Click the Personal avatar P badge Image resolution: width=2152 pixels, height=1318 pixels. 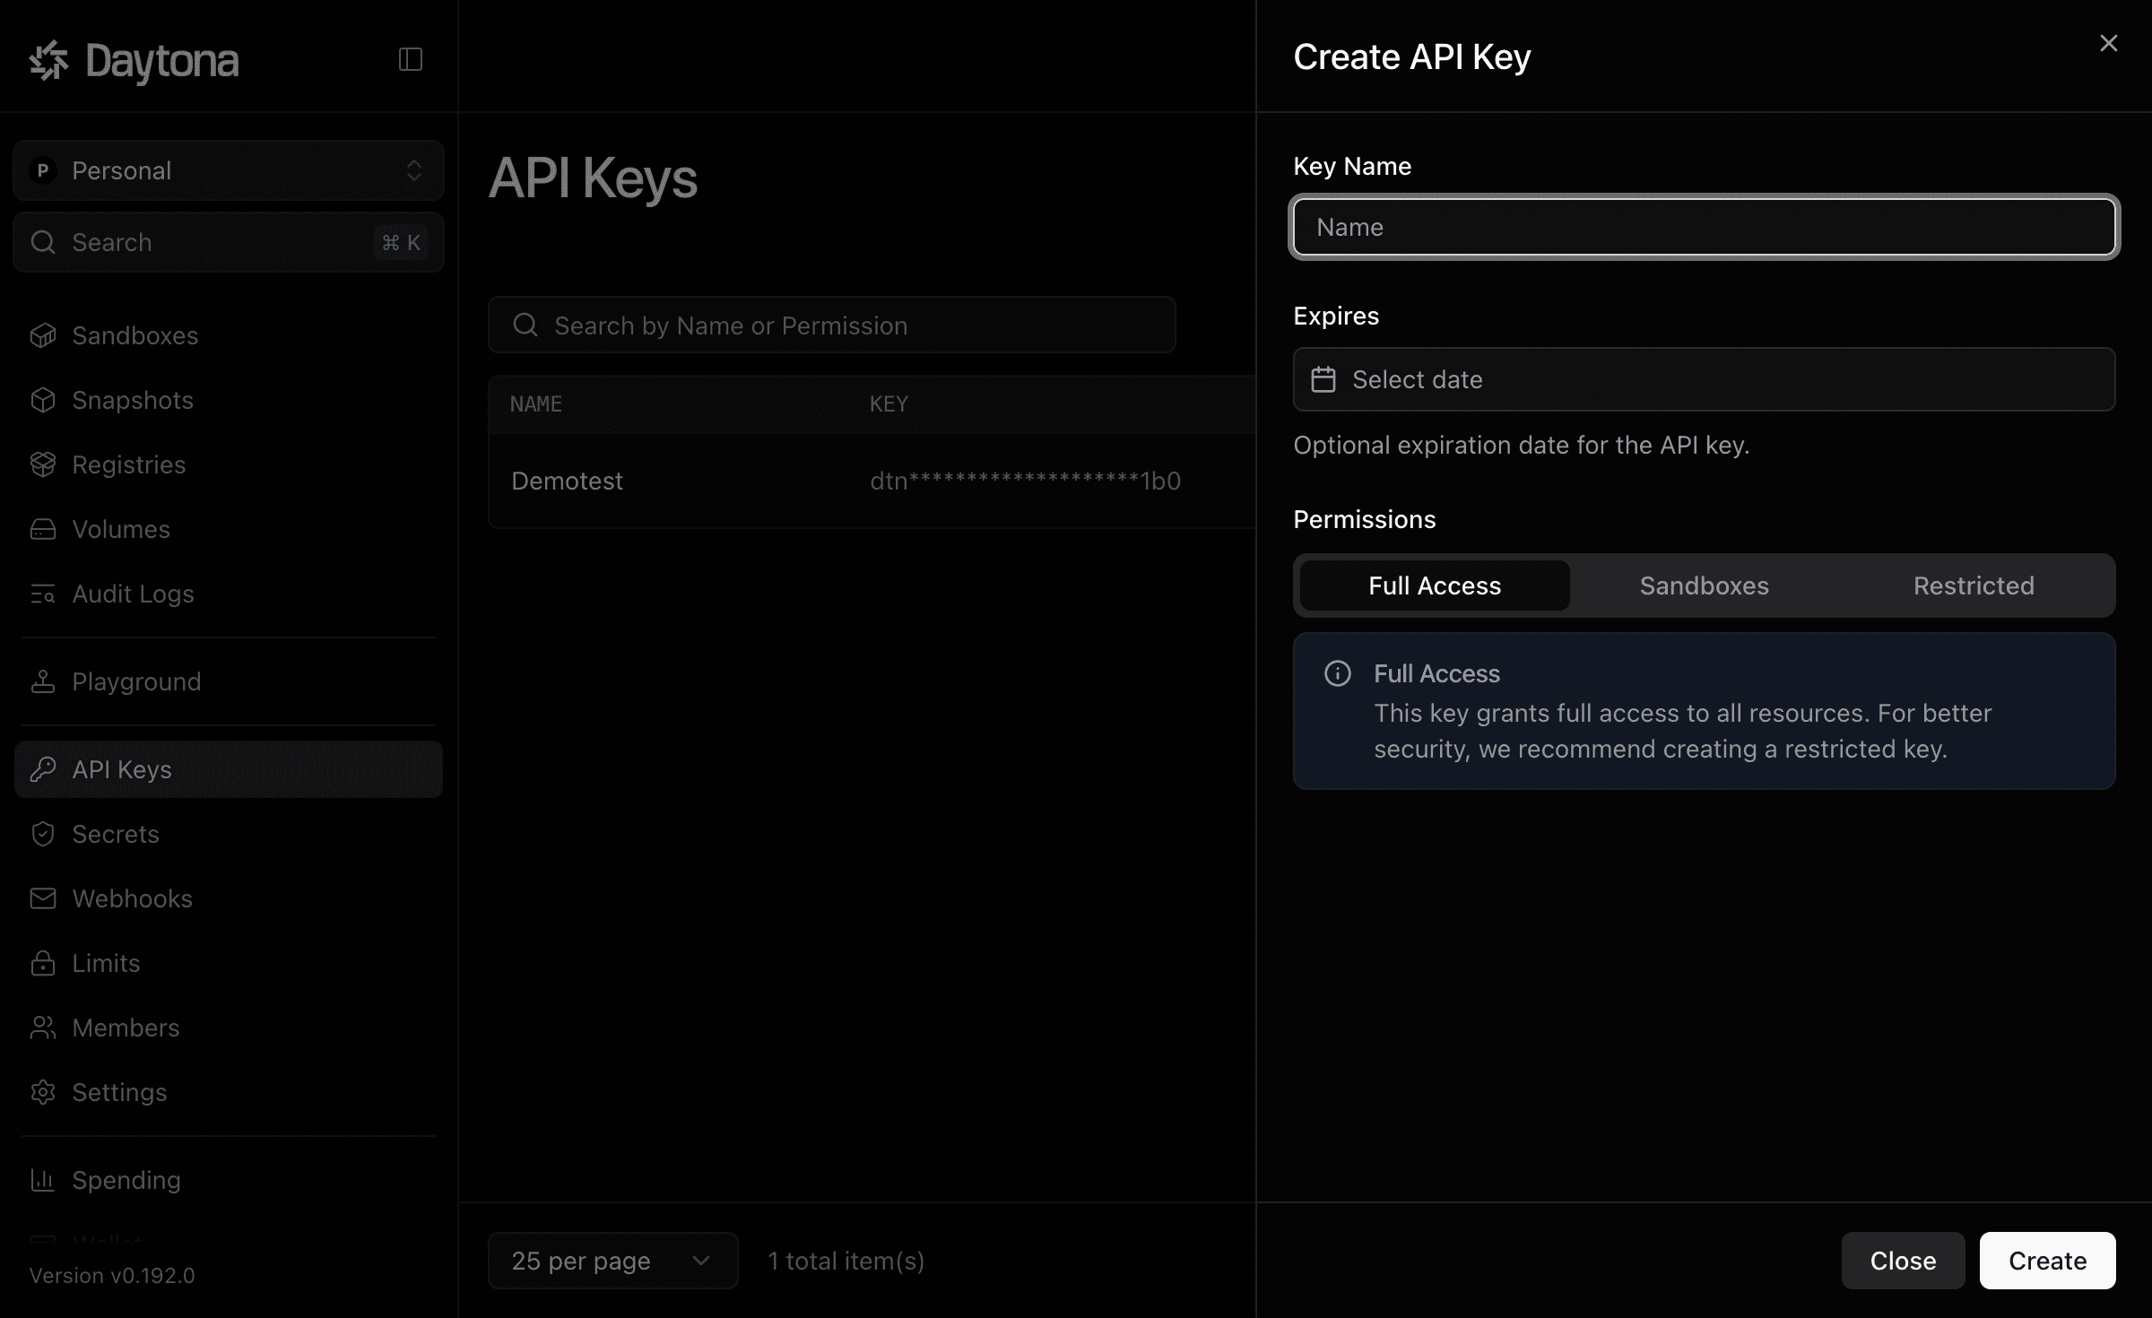(42, 170)
